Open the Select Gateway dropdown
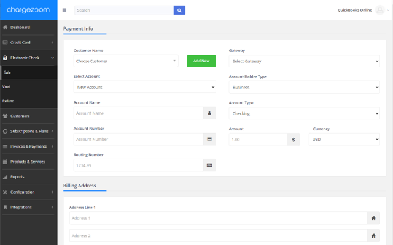The height and width of the screenshot is (245, 393). click(304, 61)
